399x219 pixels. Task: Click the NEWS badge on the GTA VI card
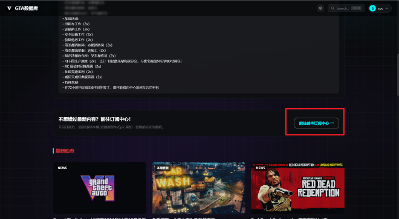click(x=62, y=168)
